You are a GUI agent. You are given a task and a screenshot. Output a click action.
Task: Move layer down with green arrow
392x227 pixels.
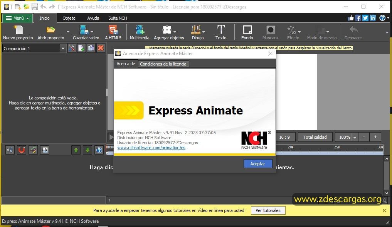tap(87, 150)
